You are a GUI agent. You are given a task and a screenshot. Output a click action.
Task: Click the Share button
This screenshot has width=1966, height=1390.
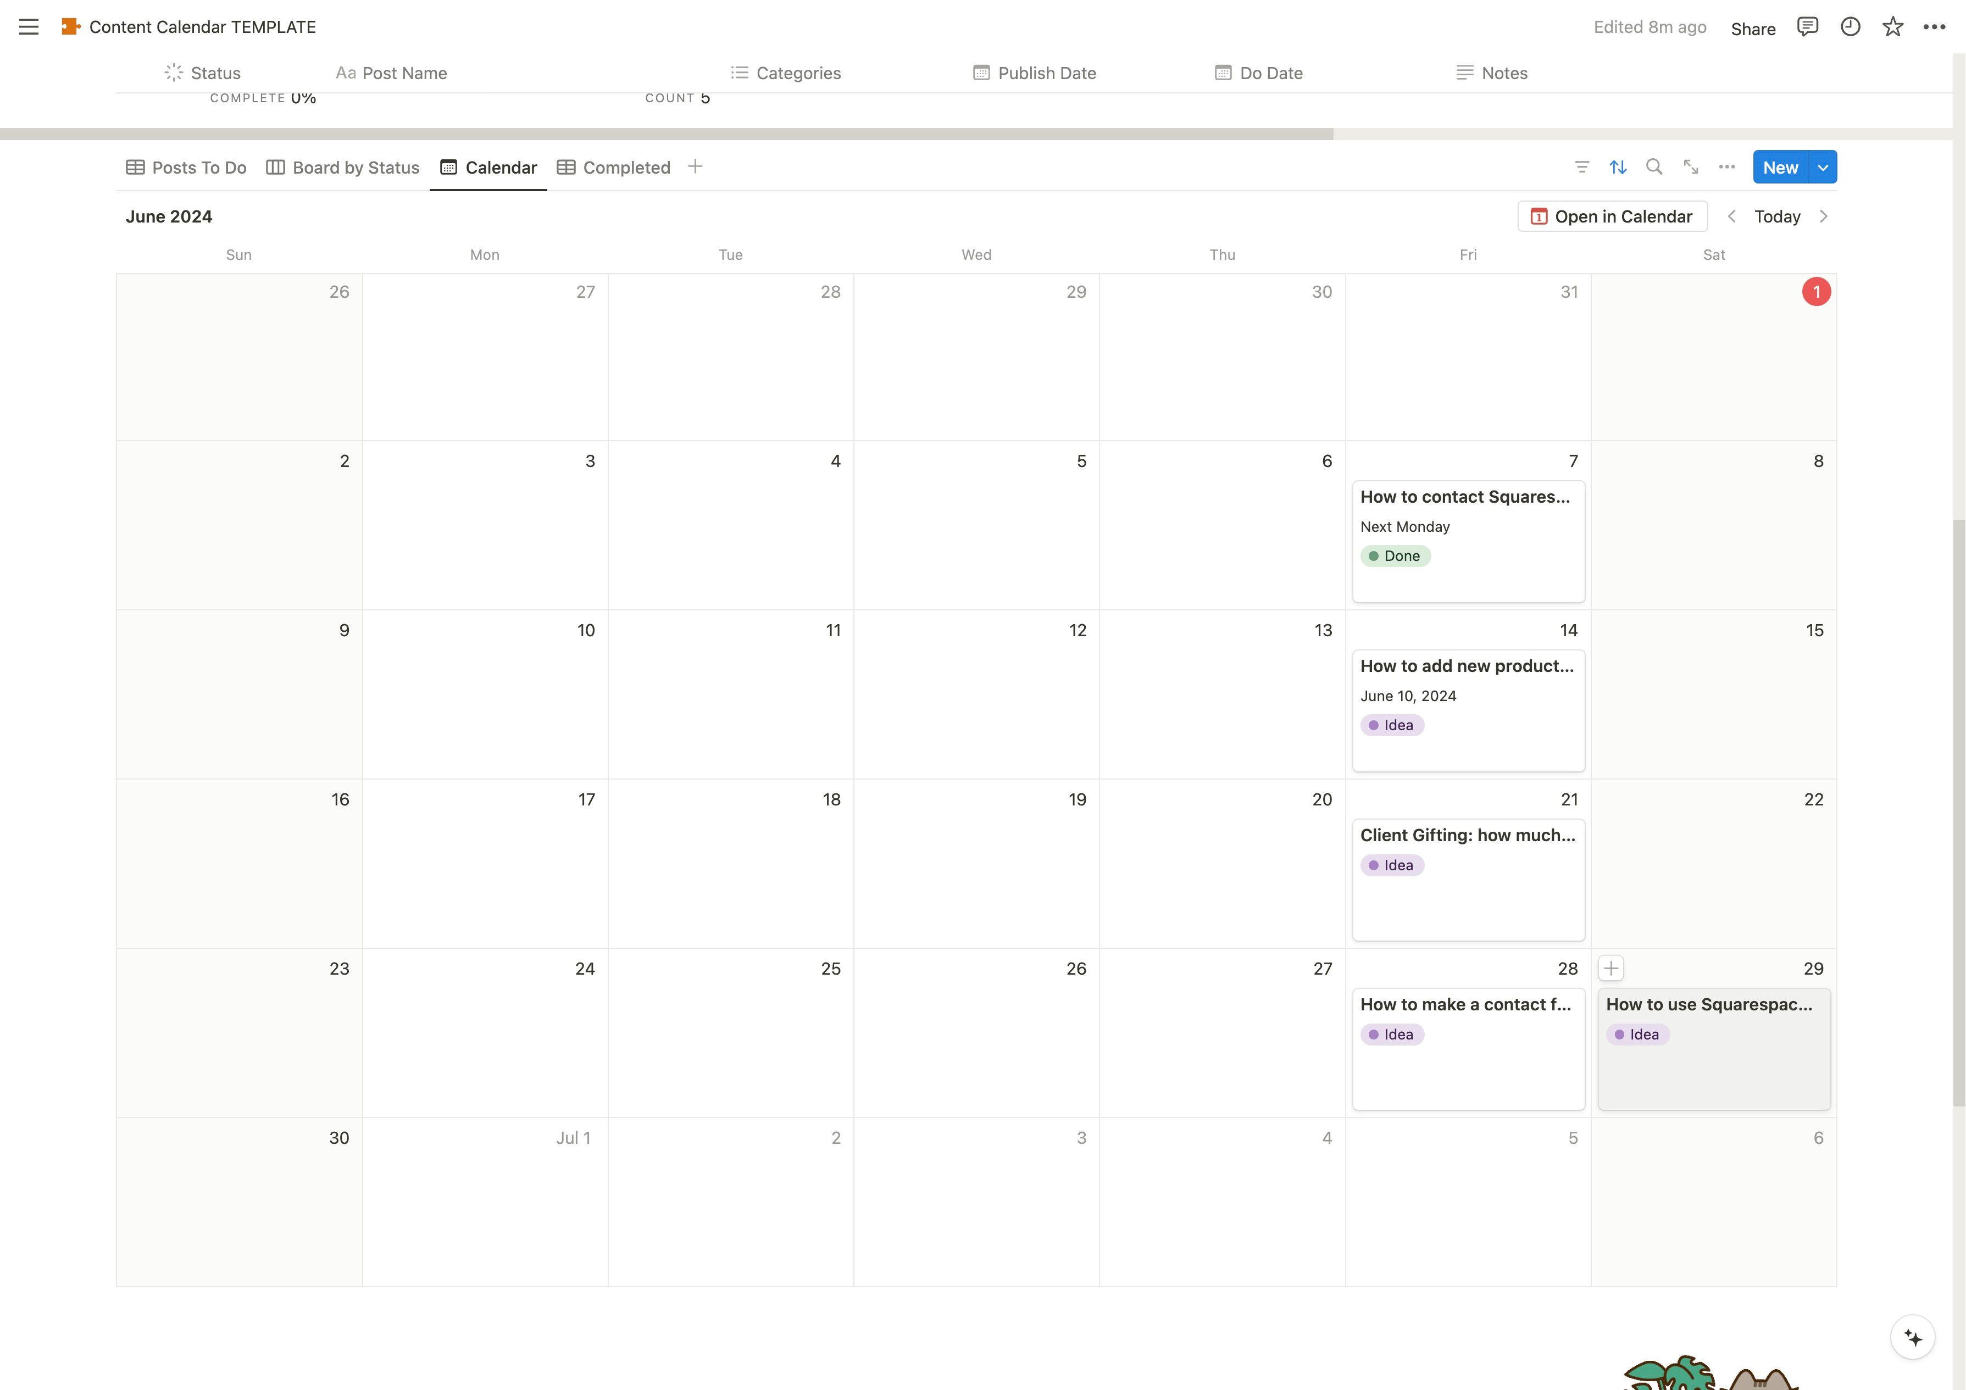[1752, 28]
